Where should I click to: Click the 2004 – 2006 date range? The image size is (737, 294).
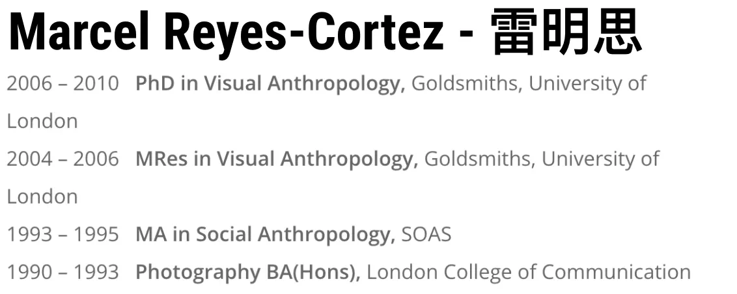click(63, 159)
